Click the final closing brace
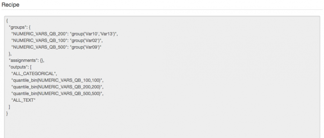Screen dimensions: 324x138 coord(7,114)
